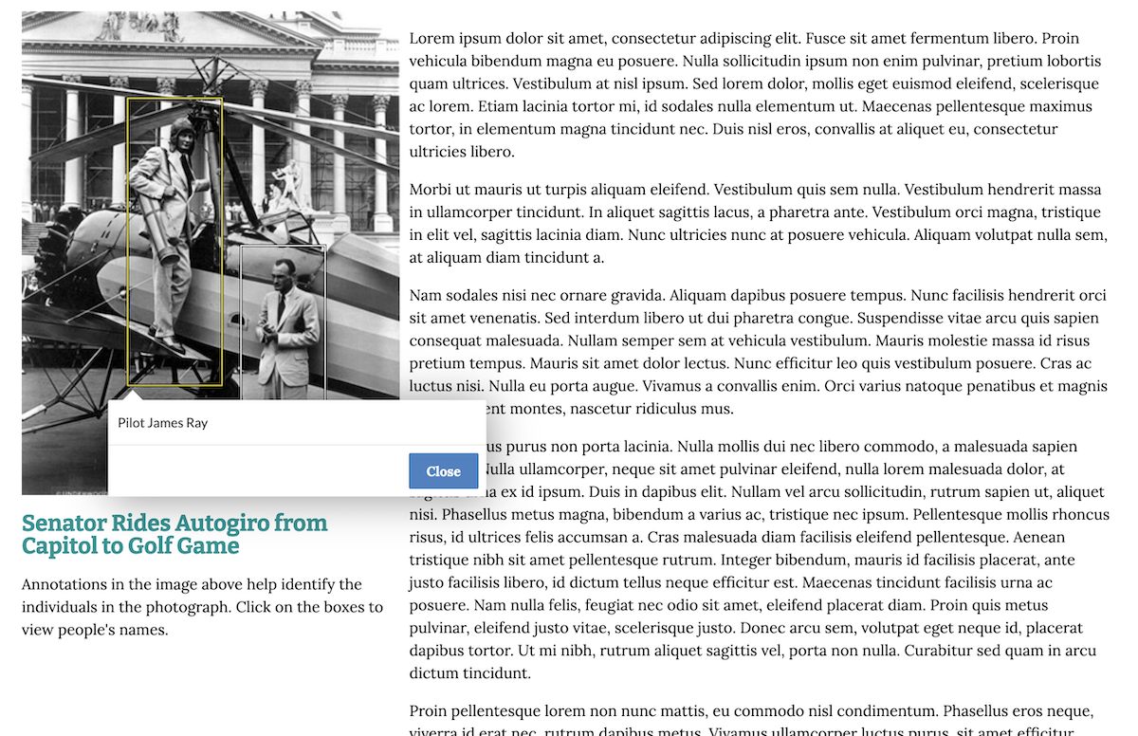The image size is (1138, 736).
Task: Click the 'Senator Rides Autogiro' article heading
Action: (174, 534)
